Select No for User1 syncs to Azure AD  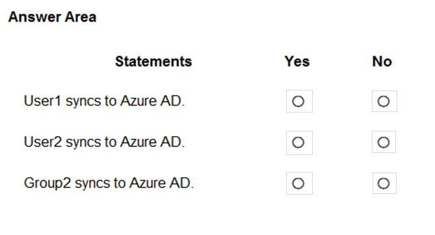pyautogui.click(x=384, y=101)
